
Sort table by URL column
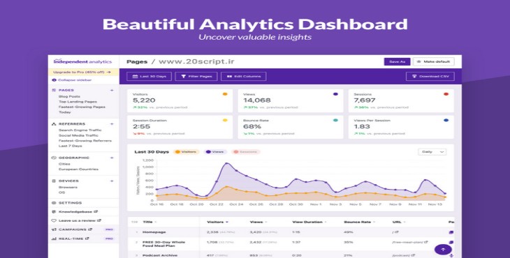click(399, 222)
